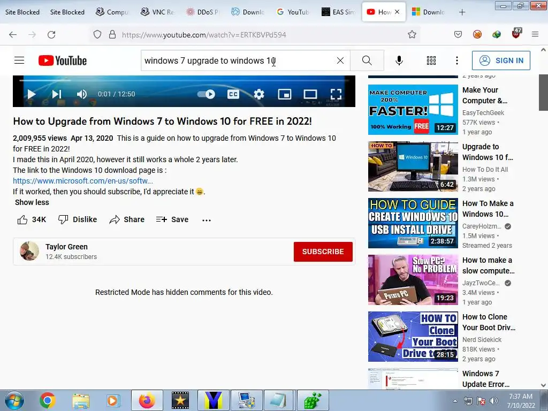Viewport: 548px width, 411px height.
Task: Close the current How... YouTube tab
Action: 397,12
